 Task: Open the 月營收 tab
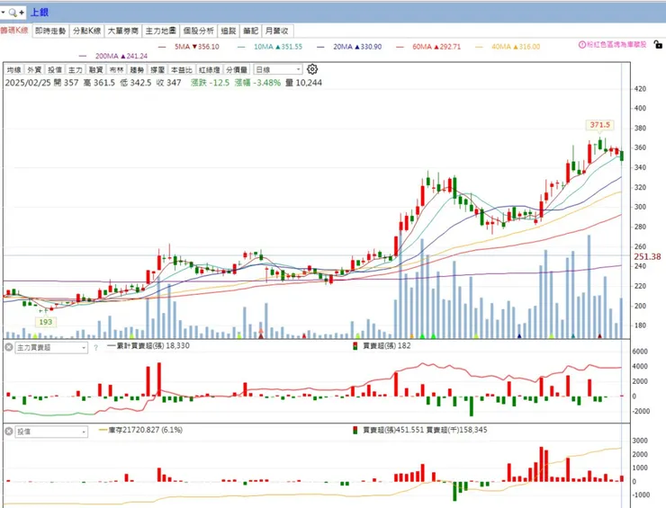point(277,31)
